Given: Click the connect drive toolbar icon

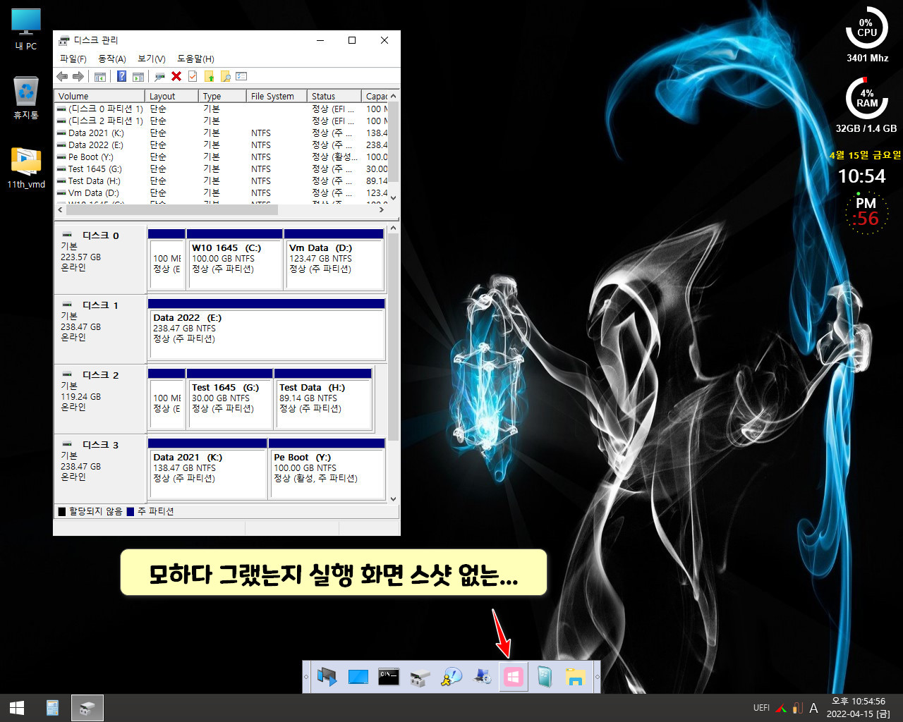Looking at the screenshot, I should (x=160, y=76).
